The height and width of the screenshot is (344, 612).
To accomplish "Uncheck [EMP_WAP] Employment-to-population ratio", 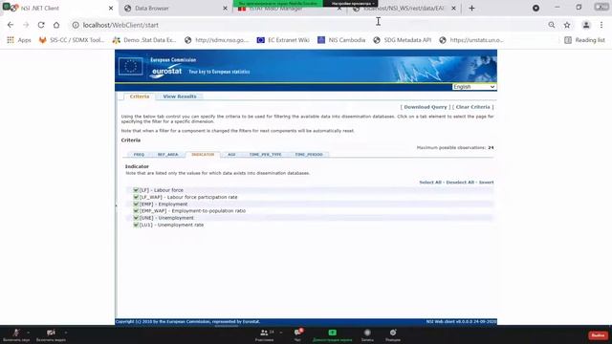I will 136,210.
